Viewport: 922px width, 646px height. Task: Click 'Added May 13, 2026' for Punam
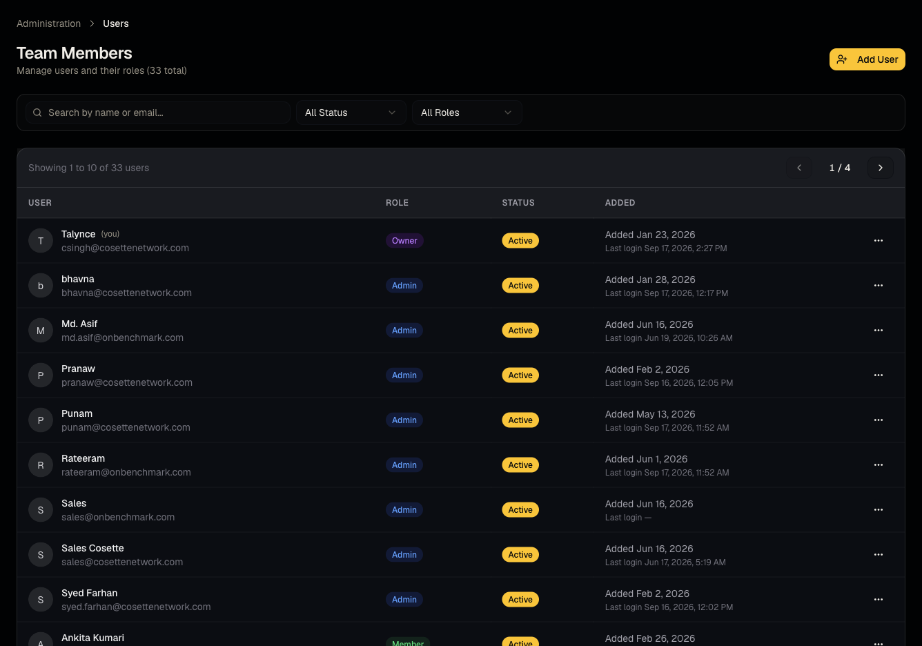(650, 414)
